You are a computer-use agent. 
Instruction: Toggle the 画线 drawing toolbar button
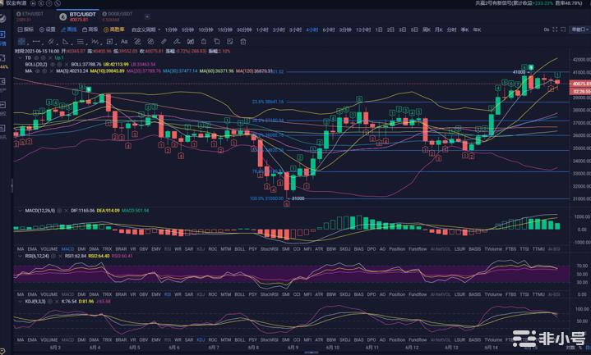[68, 30]
